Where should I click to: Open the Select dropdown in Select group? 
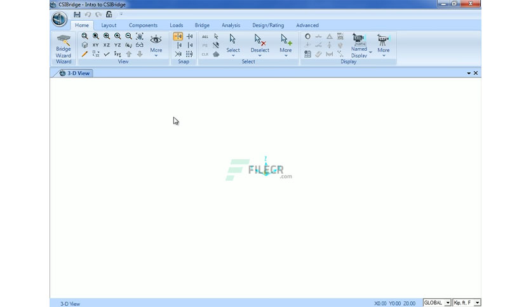[233, 45]
